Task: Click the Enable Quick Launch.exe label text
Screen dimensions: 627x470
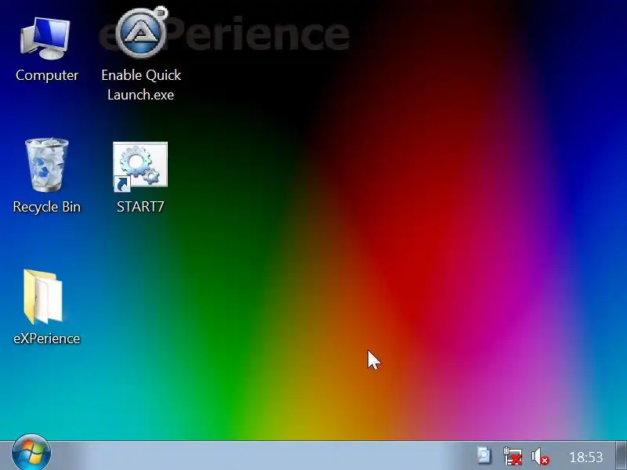Action: click(x=141, y=85)
